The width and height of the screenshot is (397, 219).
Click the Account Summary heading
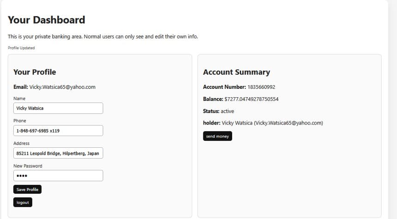tap(237, 72)
